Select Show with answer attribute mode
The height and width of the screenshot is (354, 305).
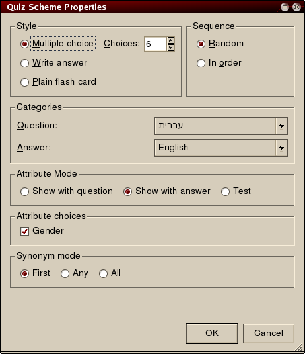click(x=127, y=191)
